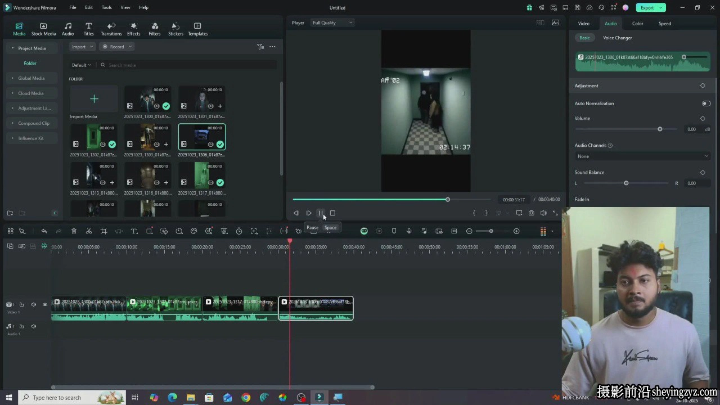Open the Effects tab
The width and height of the screenshot is (720, 405).
133,29
